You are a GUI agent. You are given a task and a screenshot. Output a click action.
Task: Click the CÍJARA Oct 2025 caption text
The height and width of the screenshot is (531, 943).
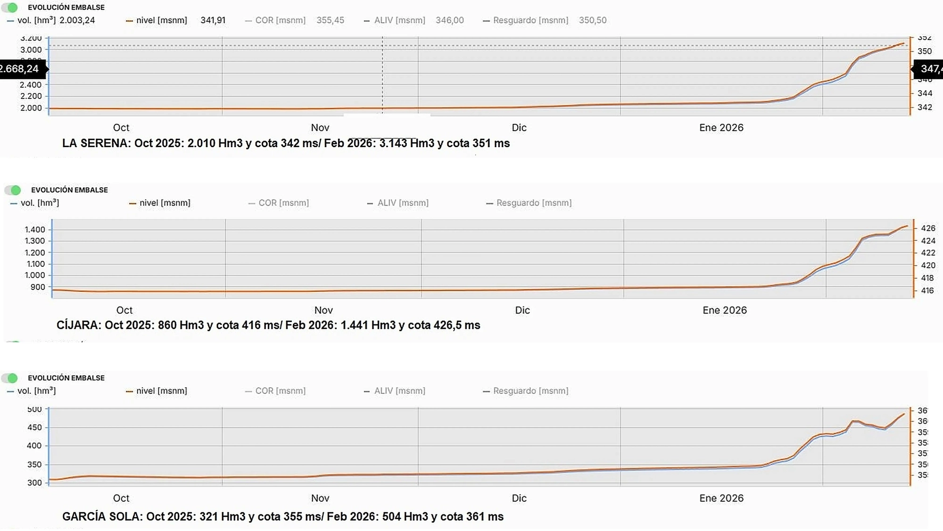click(268, 325)
